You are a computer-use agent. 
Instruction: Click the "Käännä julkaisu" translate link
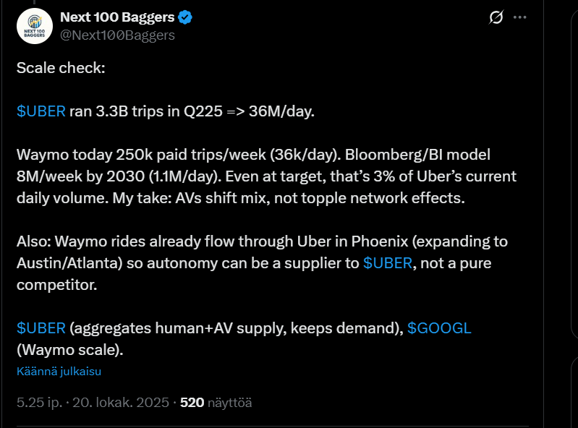[59, 372]
